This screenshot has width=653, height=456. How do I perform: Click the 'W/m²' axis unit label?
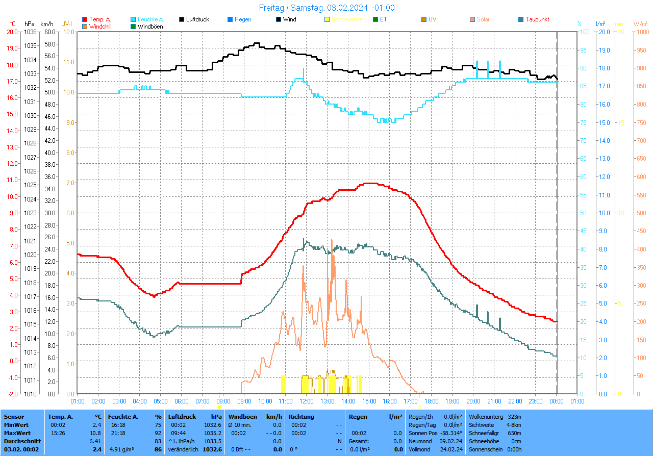(x=640, y=24)
